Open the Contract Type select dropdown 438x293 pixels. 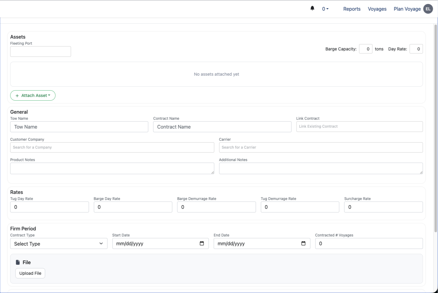[59, 244]
